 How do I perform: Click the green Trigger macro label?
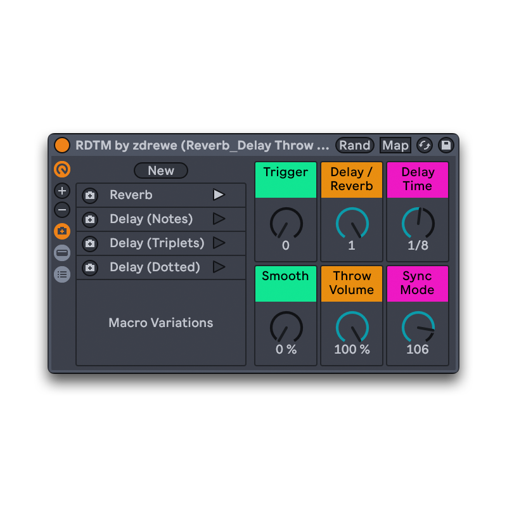[286, 179]
